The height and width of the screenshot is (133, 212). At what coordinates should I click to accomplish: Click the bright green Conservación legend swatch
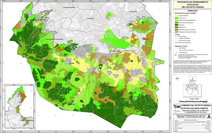[x=176, y=18]
